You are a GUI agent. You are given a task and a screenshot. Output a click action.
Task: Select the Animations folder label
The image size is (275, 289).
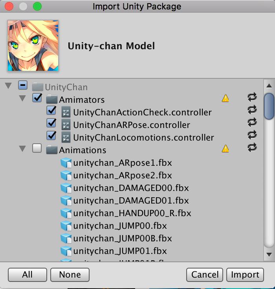82,150
